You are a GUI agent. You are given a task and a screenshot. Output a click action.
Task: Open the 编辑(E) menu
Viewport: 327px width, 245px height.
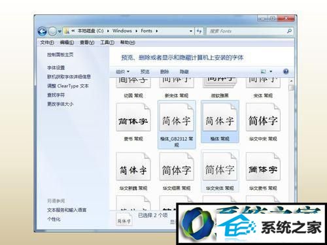pyautogui.click(x=67, y=42)
